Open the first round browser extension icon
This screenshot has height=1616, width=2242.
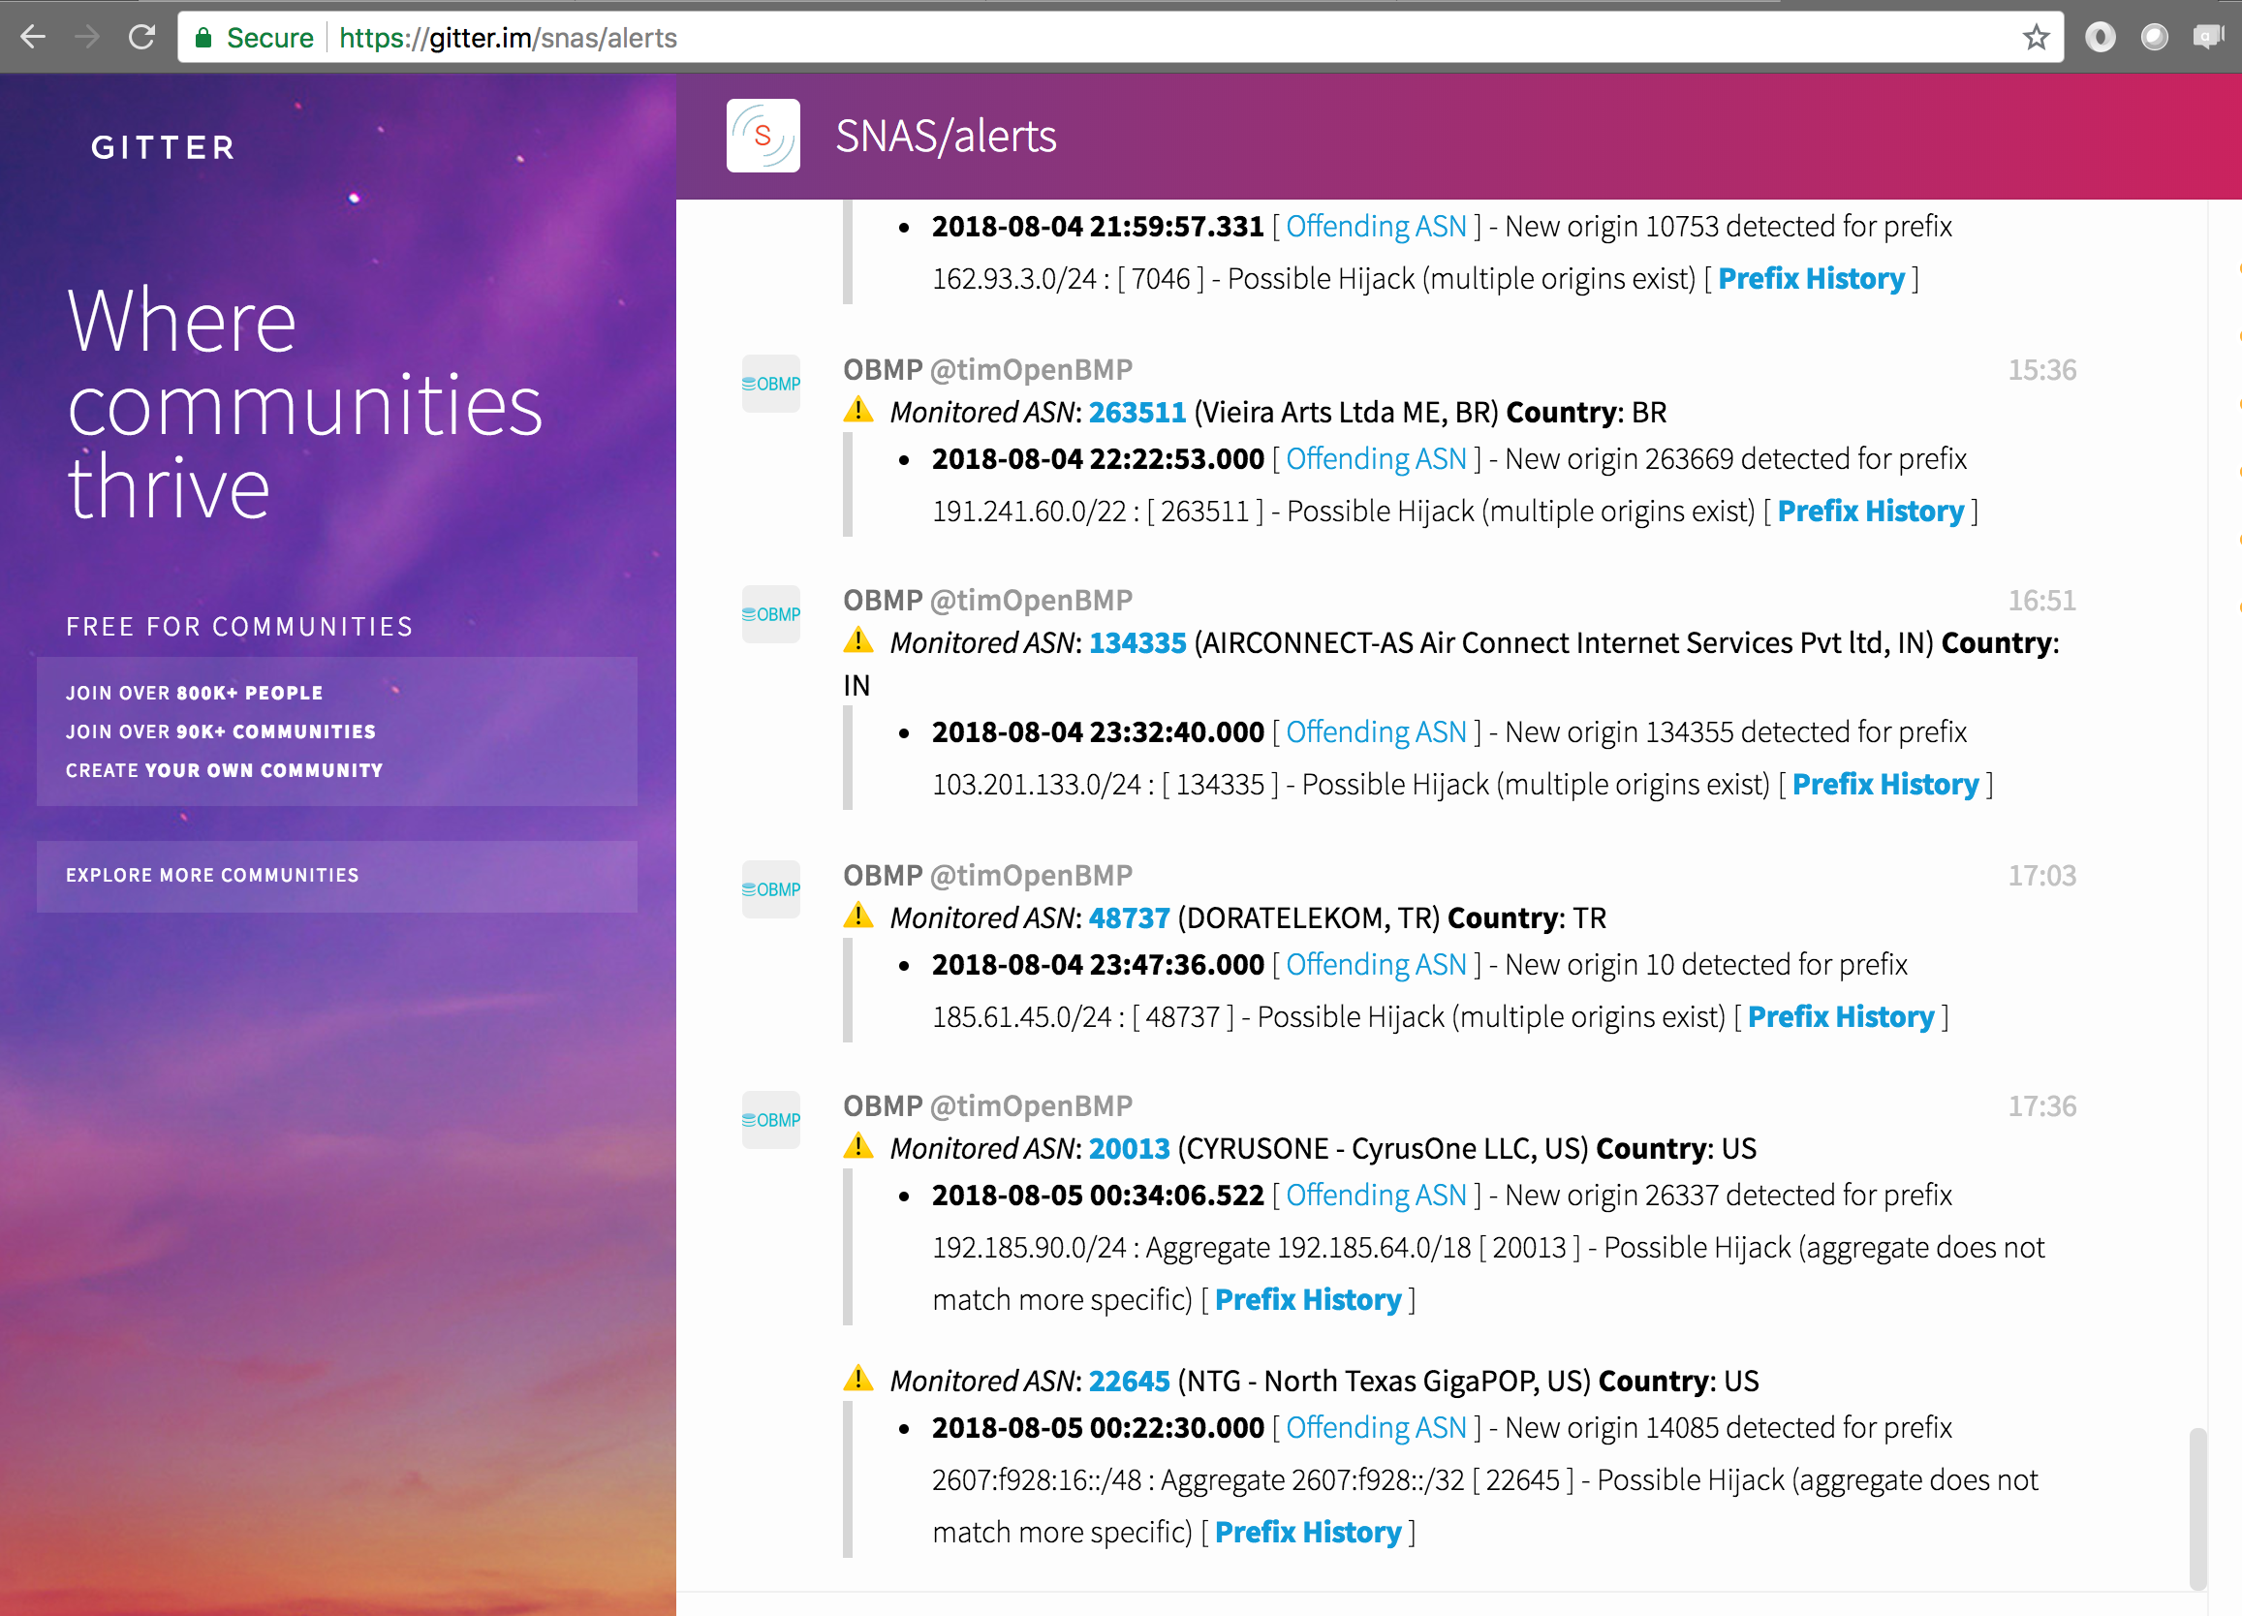tap(2100, 38)
